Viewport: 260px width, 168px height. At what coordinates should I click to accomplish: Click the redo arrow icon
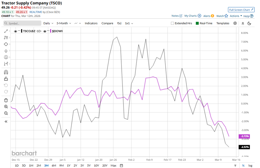pos(6,92)
